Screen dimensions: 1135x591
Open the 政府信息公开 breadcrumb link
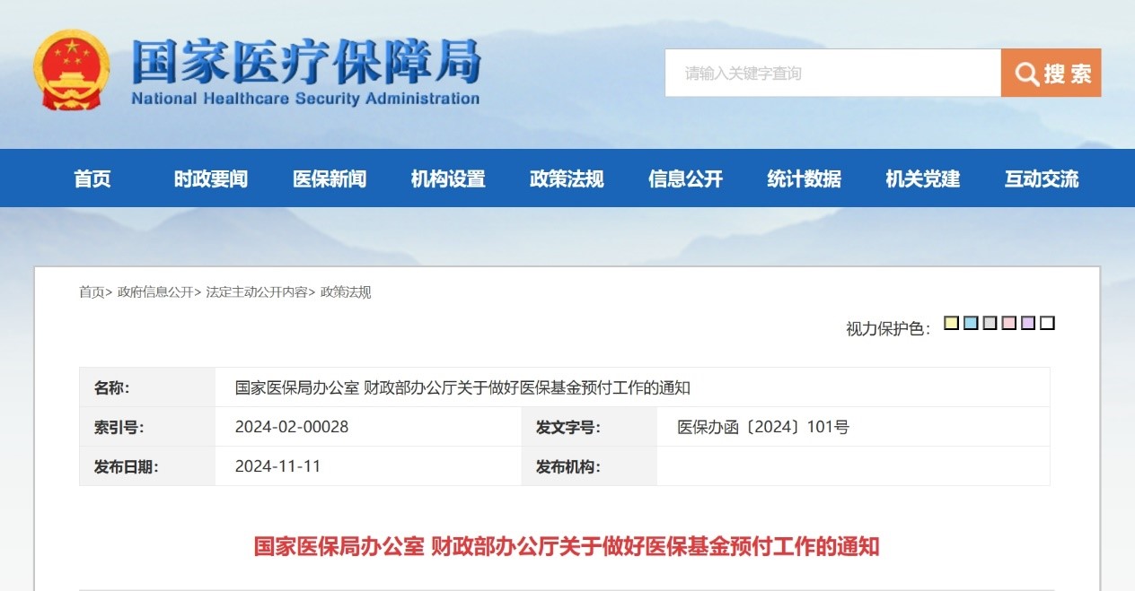pos(155,291)
